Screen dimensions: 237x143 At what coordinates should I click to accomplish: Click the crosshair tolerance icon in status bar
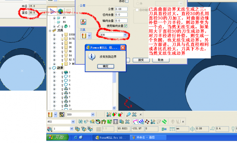(192, 129)
